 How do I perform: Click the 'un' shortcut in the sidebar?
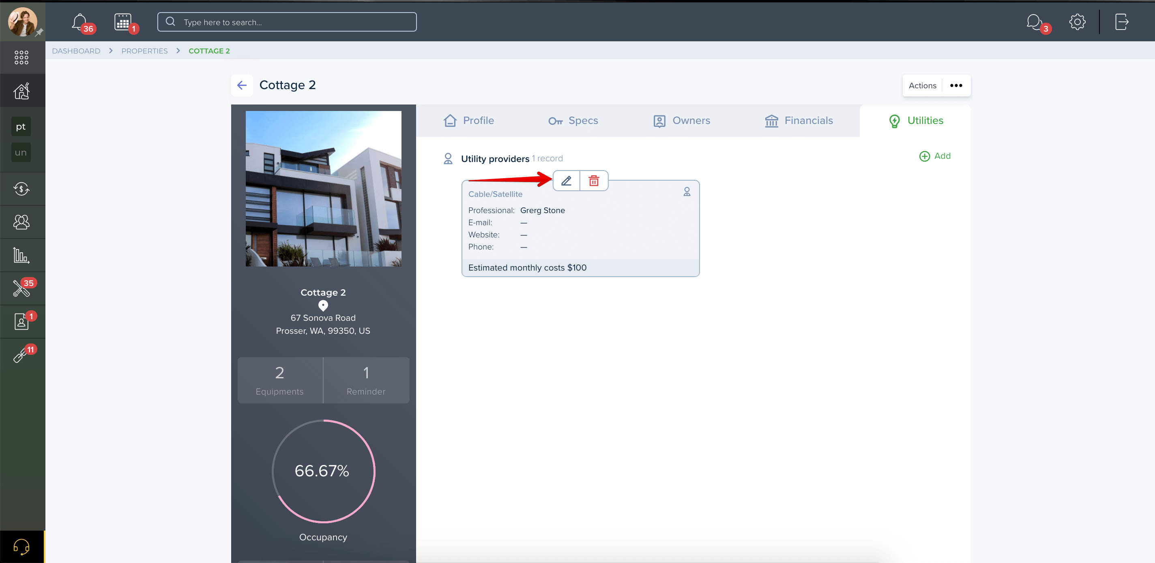[21, 152]
